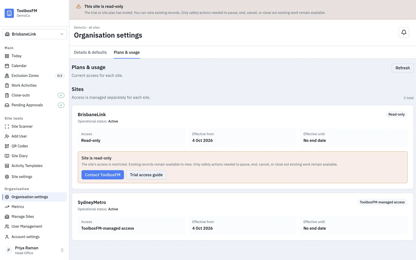Image resolution: width=416 pixels, height=260 pixels.
Task: Click the User Management people icon
Action: click(7, 226)
